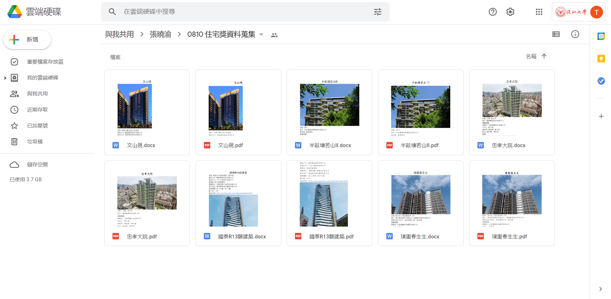Open the 0810 住宅獎資料蒐集 folder dropdown
This screenshot has width=611, height=299.
click(x=261, y=34)
